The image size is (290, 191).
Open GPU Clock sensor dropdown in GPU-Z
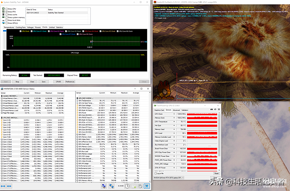(174, 114)
